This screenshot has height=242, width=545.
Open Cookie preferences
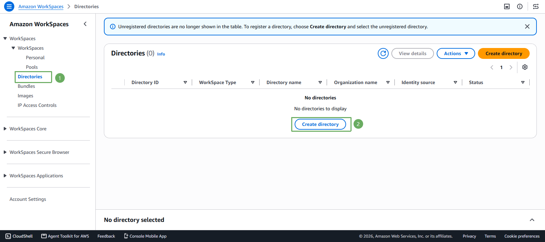point(522,236)
